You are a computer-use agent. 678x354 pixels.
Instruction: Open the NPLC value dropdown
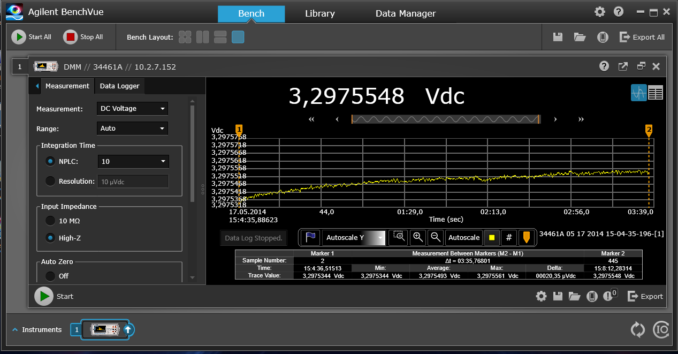133,161
